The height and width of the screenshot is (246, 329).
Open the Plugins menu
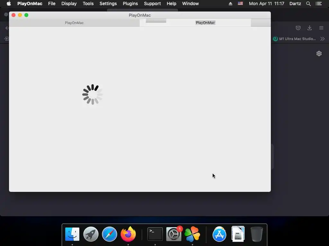coord(130,4)
